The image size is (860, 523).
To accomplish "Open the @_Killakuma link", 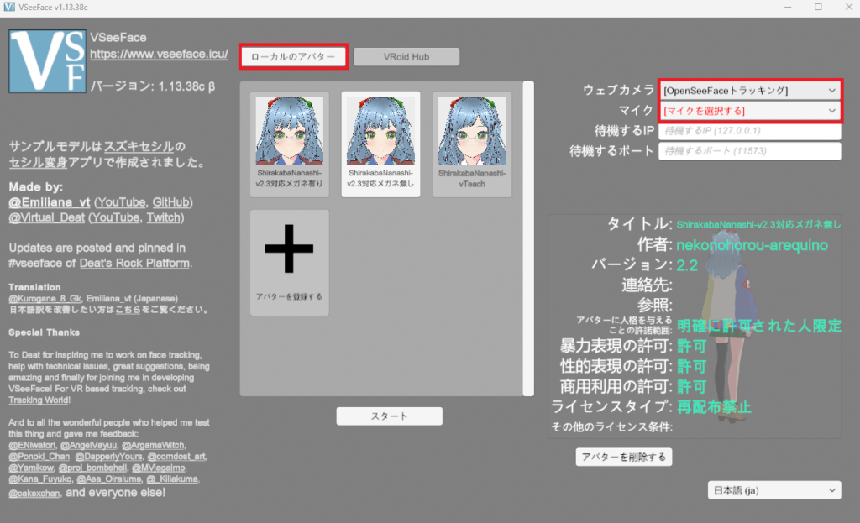I will click(171, 479).
